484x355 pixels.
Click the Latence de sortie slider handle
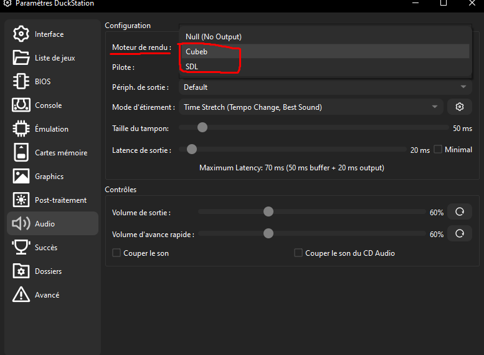point(192,149)
